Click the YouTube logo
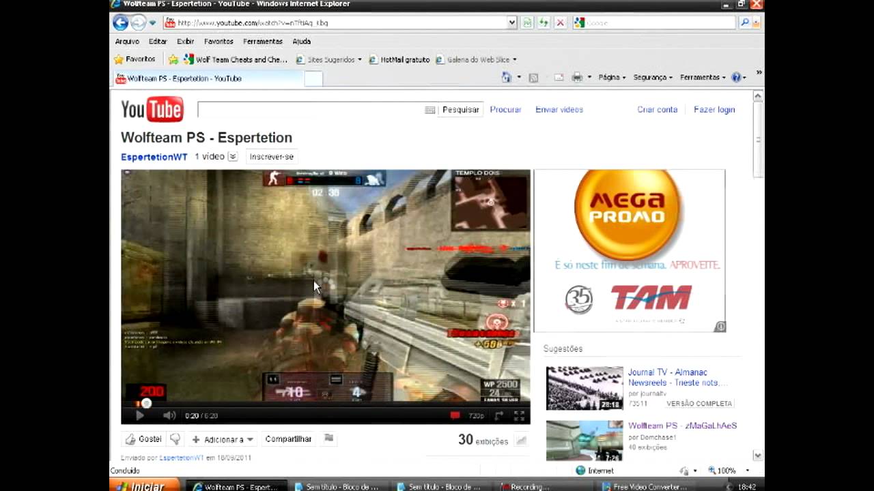 click(x=152, y=109)
